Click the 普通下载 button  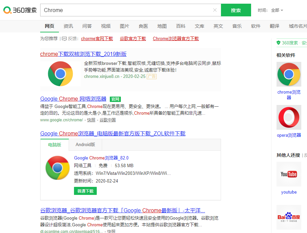[85, 191]
